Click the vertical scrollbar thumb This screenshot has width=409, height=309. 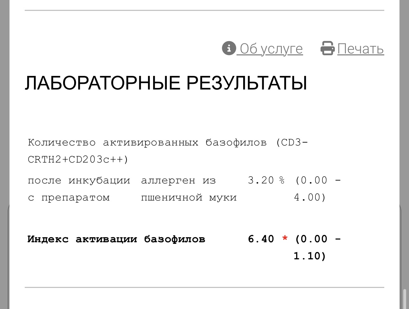[405, 299]
